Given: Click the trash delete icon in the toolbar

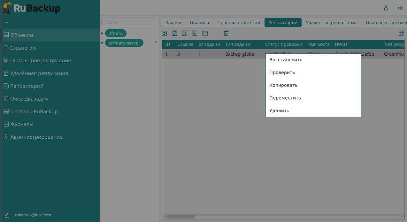Looking at the screenshot, I should click(x=226, y=33).
